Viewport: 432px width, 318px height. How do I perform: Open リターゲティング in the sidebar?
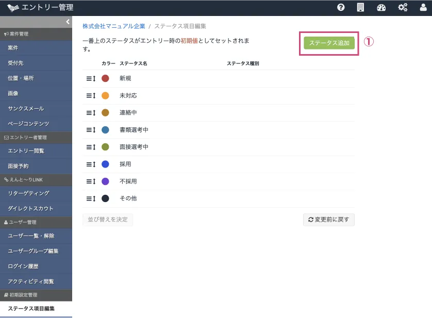pyautogui.click(x=28, y=193)
